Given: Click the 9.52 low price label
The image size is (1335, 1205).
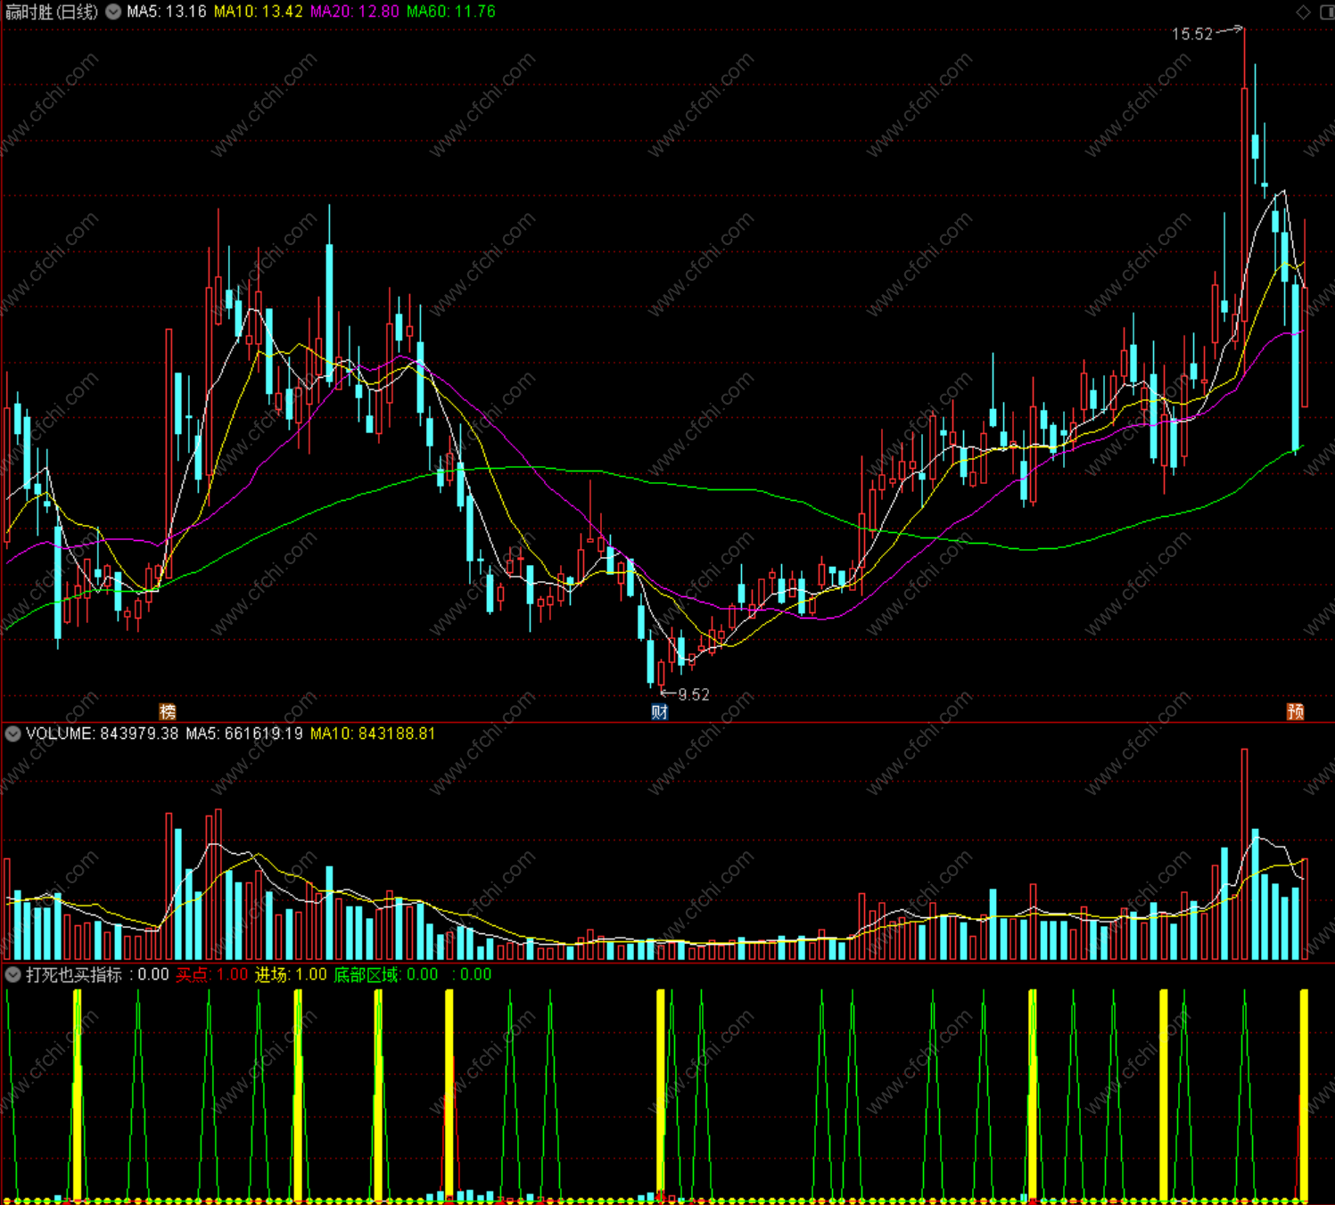Looking at the screenshot, I should point(694,694).
